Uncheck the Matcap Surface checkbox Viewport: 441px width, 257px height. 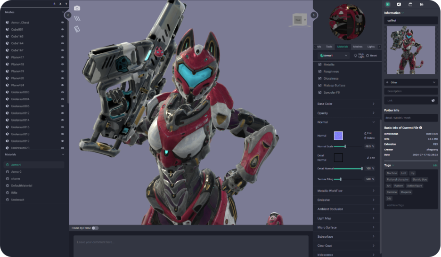320,85
